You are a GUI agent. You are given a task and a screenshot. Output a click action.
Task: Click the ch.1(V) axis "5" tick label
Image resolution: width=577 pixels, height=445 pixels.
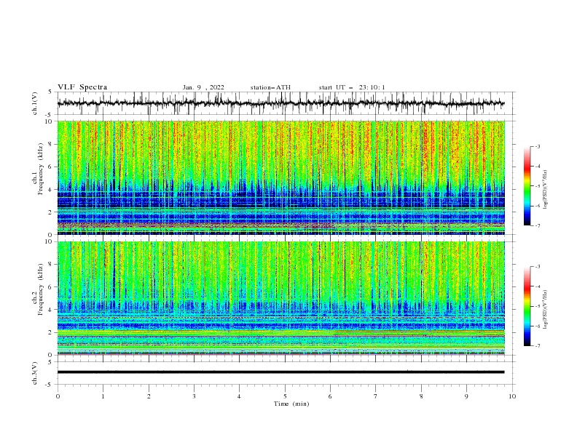(x=50, y=92)
